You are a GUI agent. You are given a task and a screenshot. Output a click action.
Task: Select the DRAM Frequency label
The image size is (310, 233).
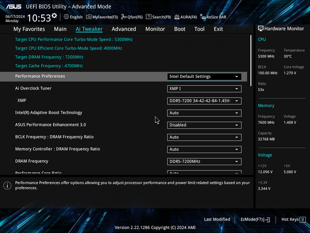(31, 161)
